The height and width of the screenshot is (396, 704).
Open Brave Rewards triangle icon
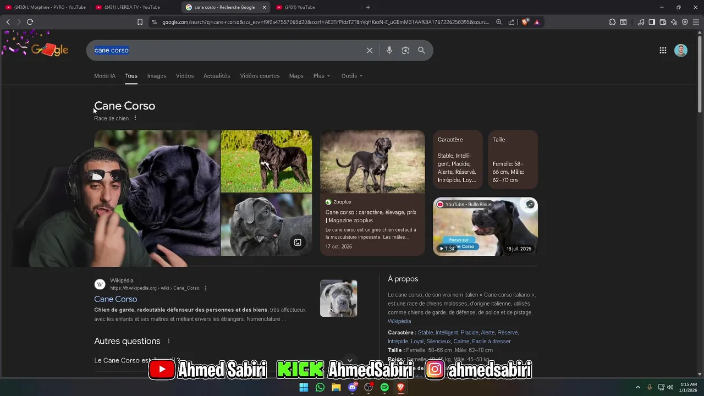537,22
